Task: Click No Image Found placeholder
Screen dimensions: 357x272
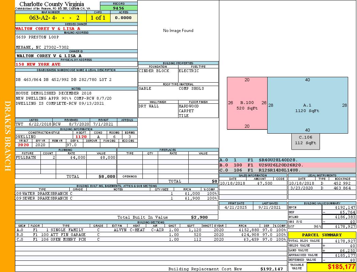Action: (x=178, y=31)
